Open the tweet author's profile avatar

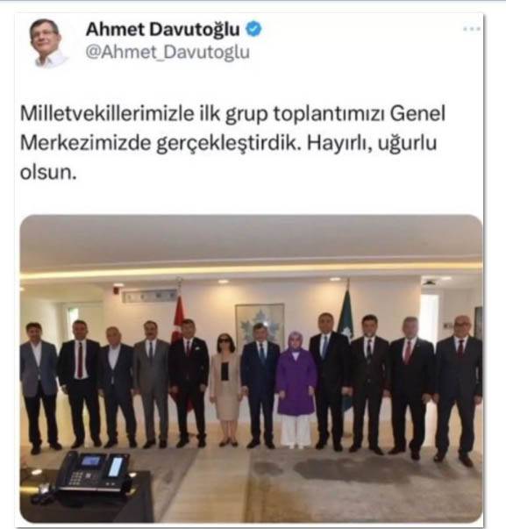pos(46,43)
